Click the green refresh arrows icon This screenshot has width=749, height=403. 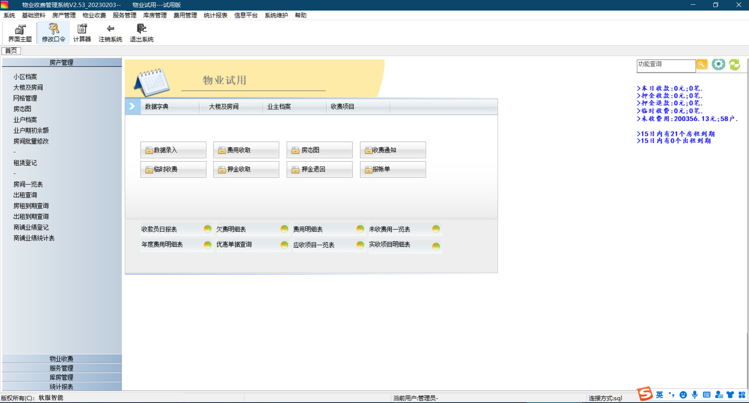coord(735,65)
